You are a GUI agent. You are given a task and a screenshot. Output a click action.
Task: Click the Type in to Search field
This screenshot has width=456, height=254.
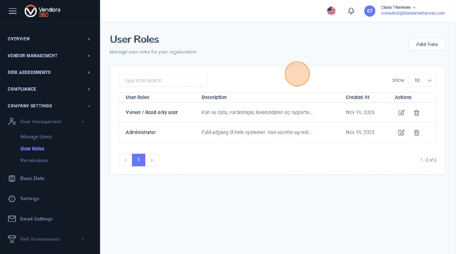click(163, 80)
